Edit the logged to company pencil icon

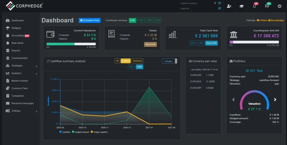pos(220,3)
